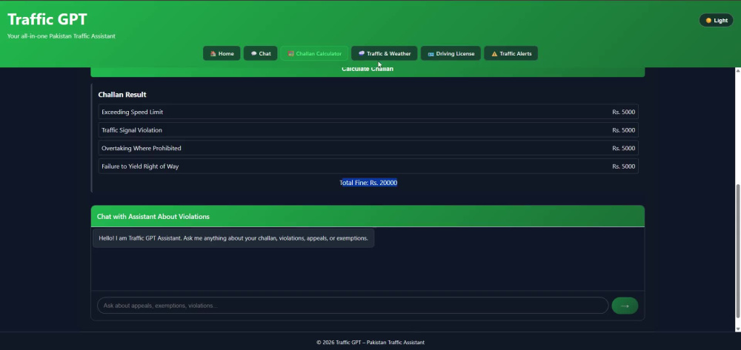
Task: Click the warning triangle icon on Traffic Alerts
Action: (x=494, y=54)
